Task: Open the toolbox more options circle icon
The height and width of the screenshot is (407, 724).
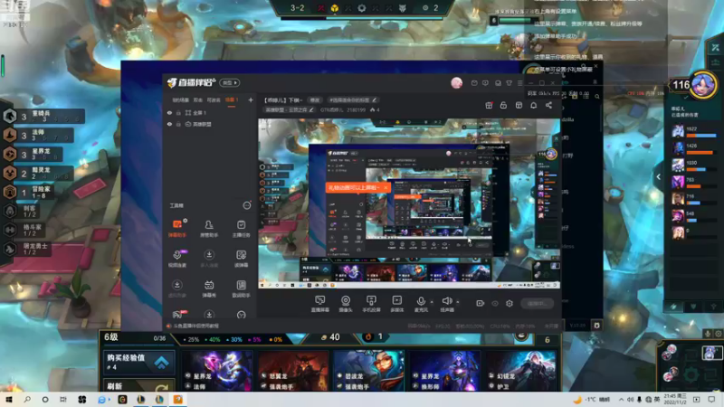Action: pyautogui.click(x=247, y=205)
